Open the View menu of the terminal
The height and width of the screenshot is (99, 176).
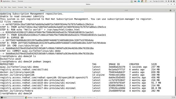click(9, 7)
